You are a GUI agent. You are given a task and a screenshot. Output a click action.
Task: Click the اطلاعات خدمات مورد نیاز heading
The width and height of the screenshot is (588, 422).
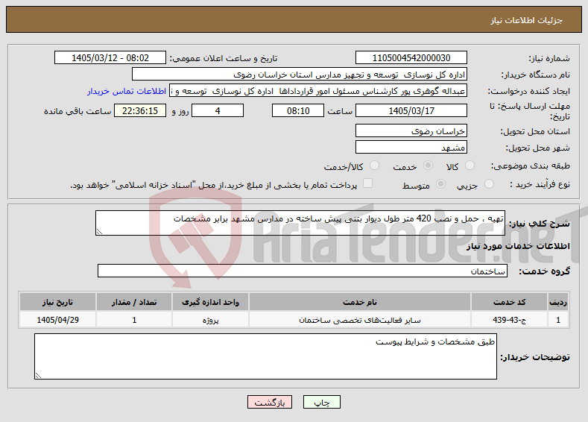[x=518, y=246]
